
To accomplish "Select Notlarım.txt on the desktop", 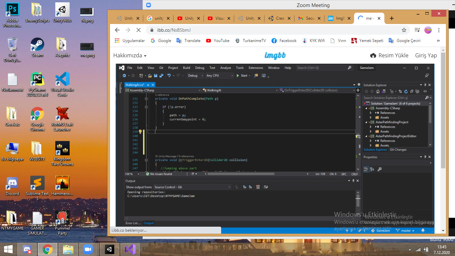I will [12, 82].
